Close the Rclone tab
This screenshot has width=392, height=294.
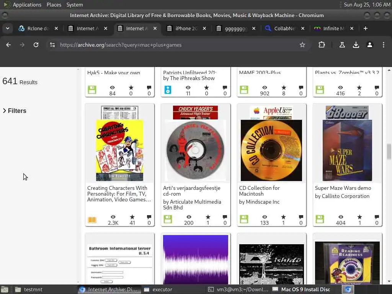pyautogui.click(x=56, y=28)
